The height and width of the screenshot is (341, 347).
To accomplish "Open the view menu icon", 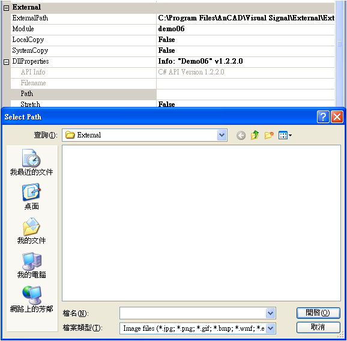I will (x=285, y=135).
